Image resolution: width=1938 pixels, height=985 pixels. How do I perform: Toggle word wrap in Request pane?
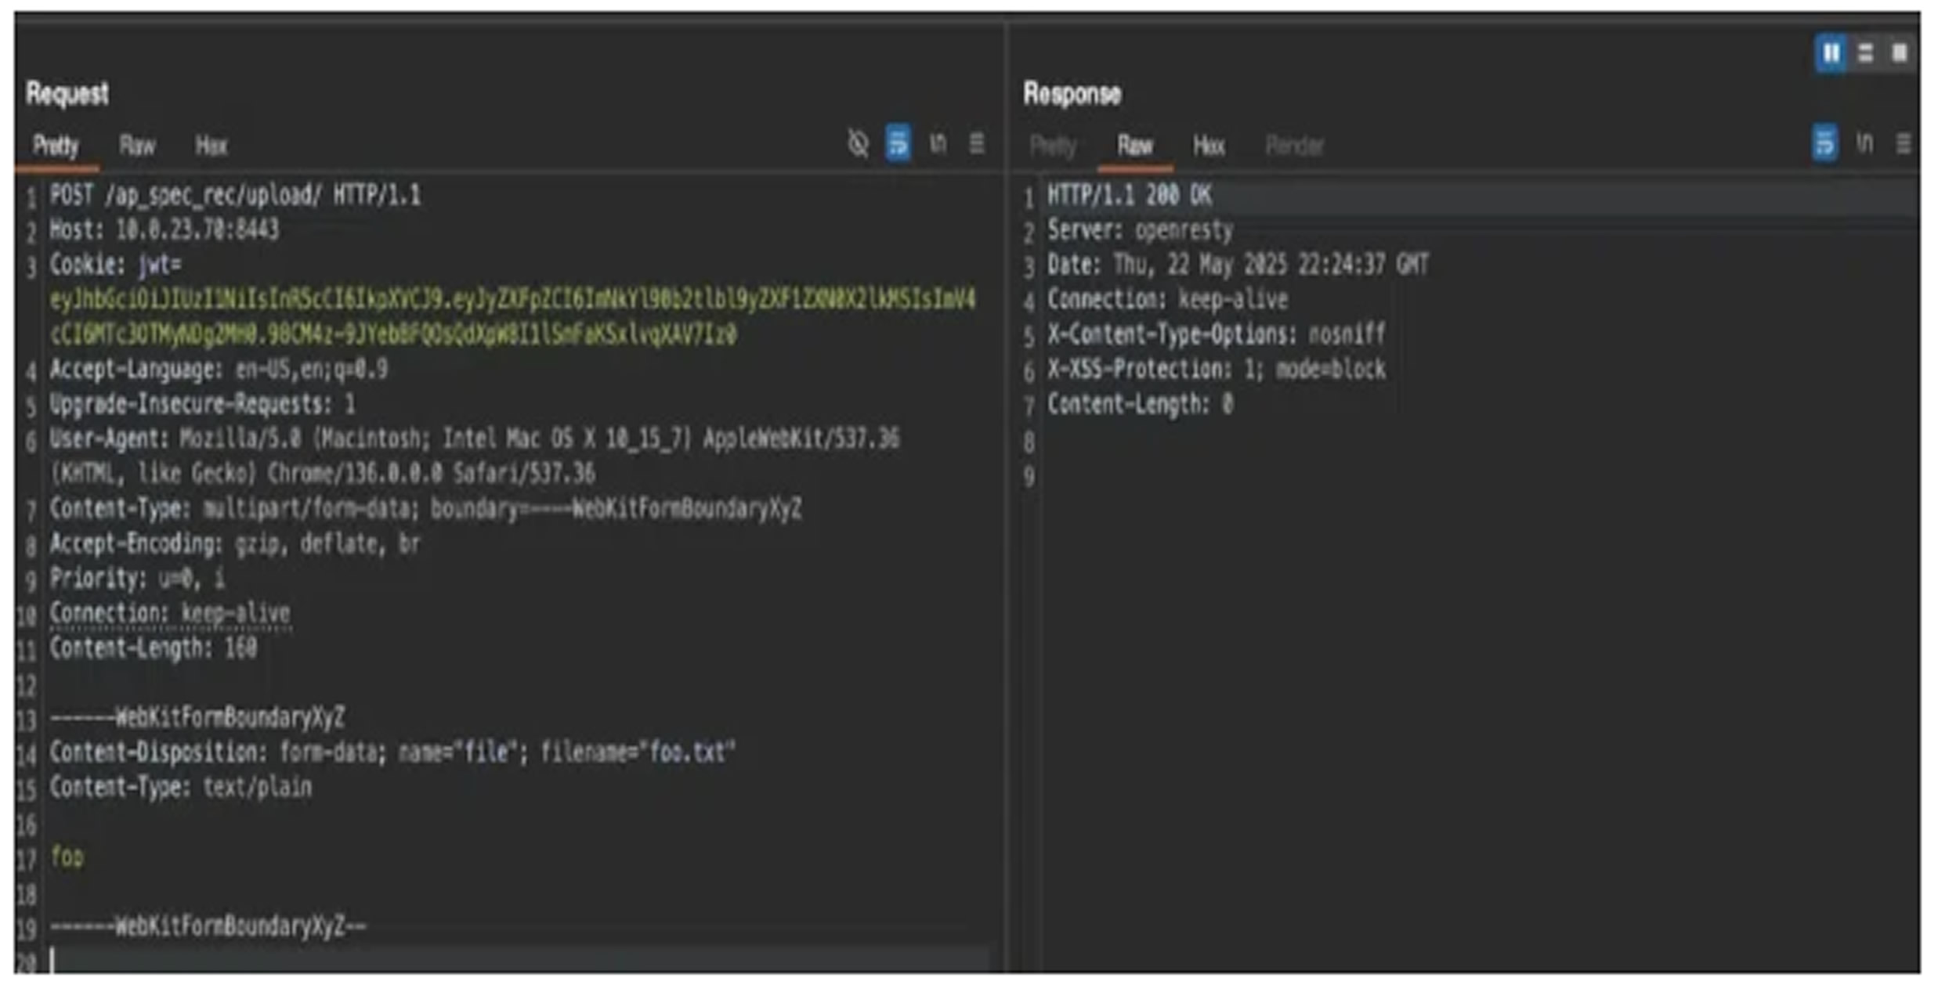tap(898, 143)
